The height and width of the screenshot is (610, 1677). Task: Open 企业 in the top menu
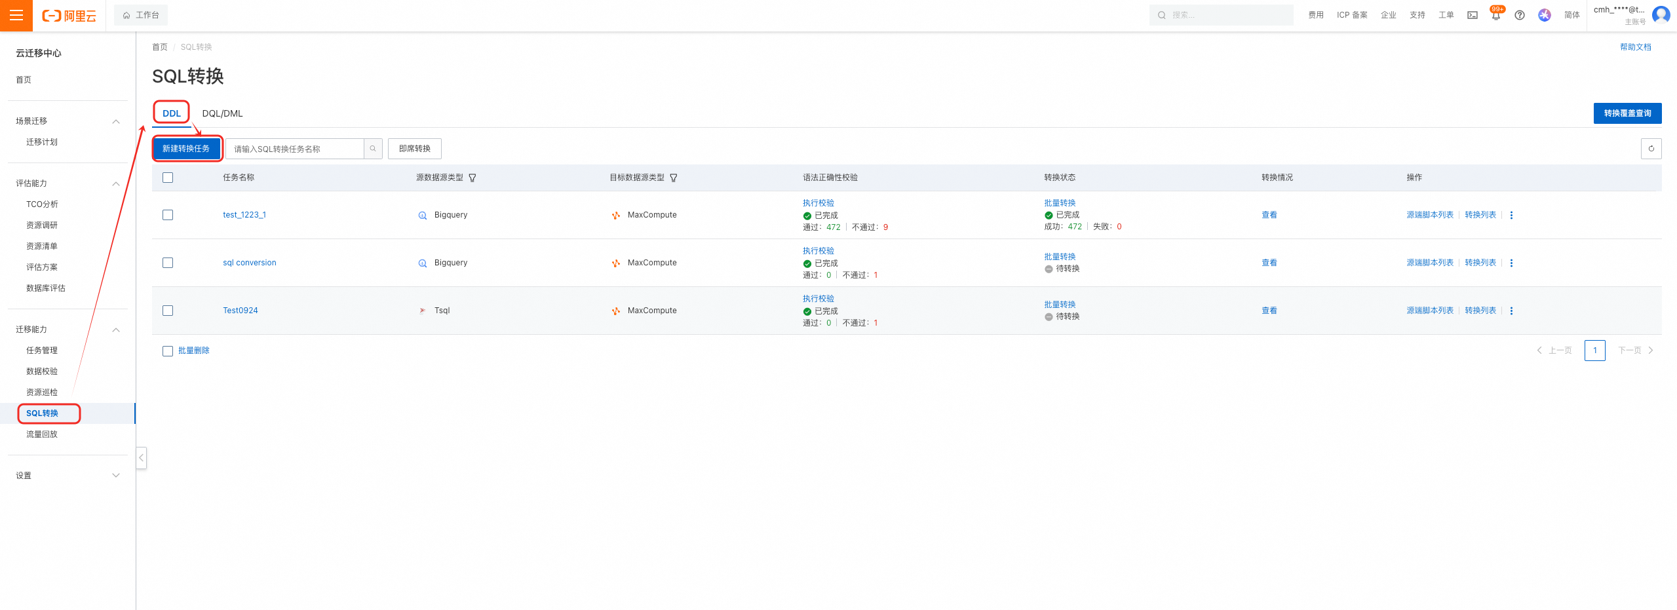tap(1389, 15)
